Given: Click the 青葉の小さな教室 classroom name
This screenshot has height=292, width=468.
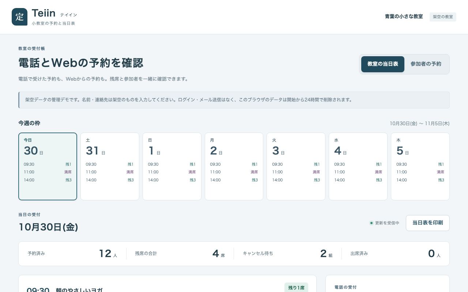Looking at the screenshot, I should [x=404, y=16].
